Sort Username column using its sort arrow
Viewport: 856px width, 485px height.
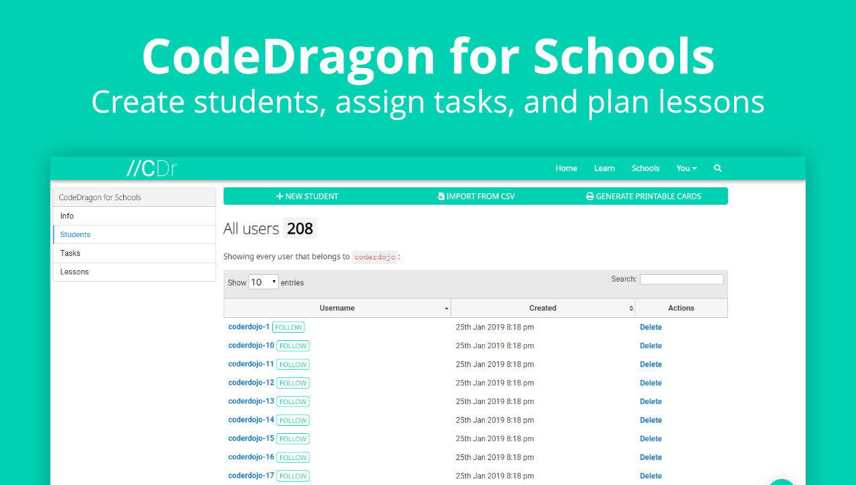tap(446, 308)
